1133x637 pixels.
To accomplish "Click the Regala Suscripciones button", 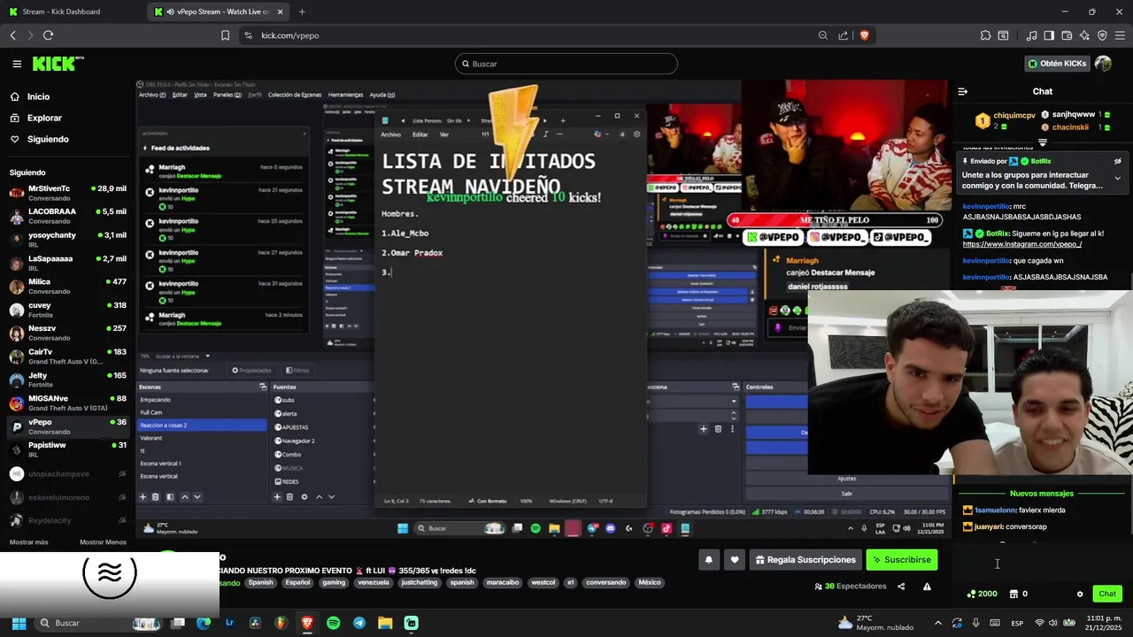I will pyautogui.click(x=805, y=559).
